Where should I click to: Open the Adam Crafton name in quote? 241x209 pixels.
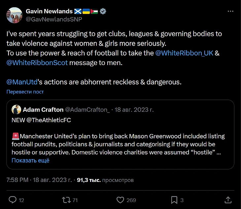pyautogui.click(x=43, y=110)
